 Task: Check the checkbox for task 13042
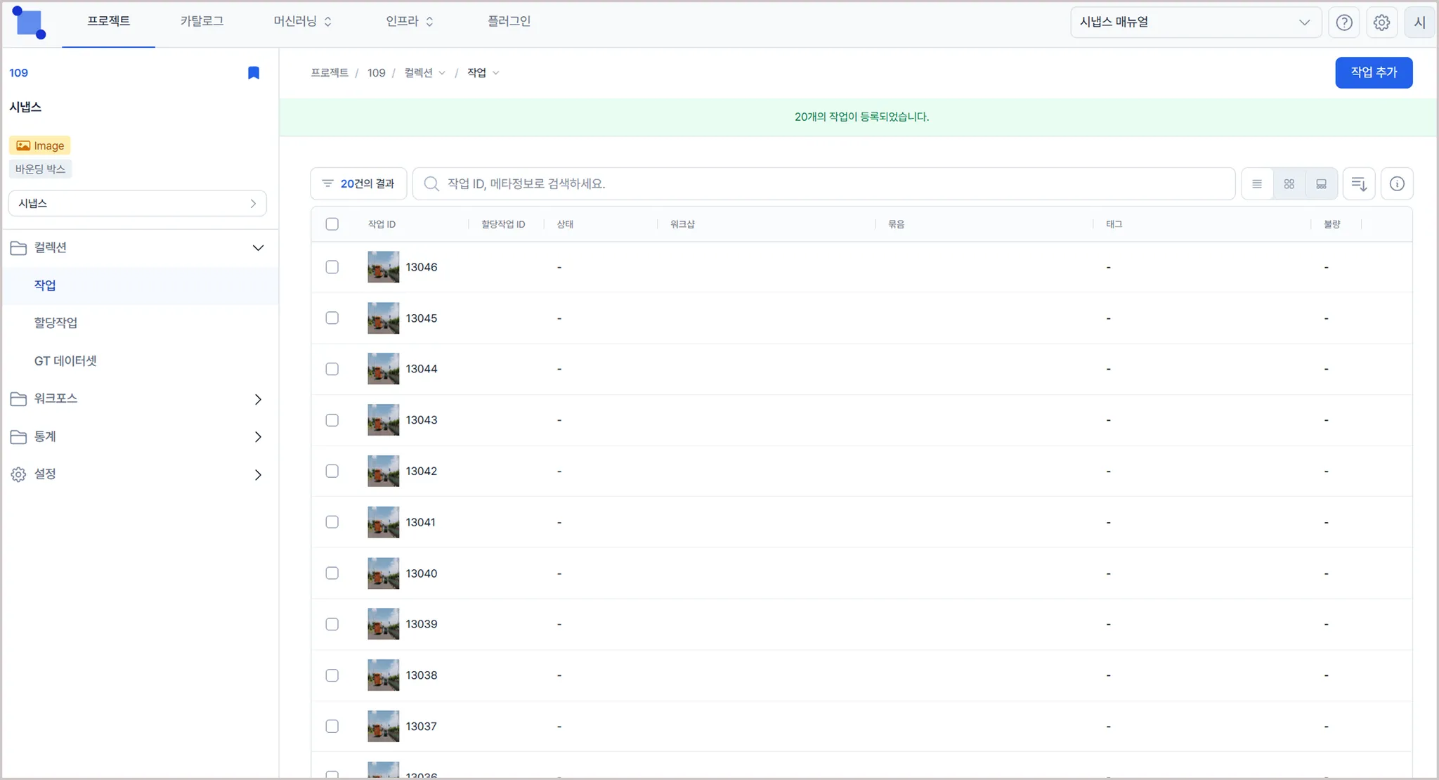(332, 471)
